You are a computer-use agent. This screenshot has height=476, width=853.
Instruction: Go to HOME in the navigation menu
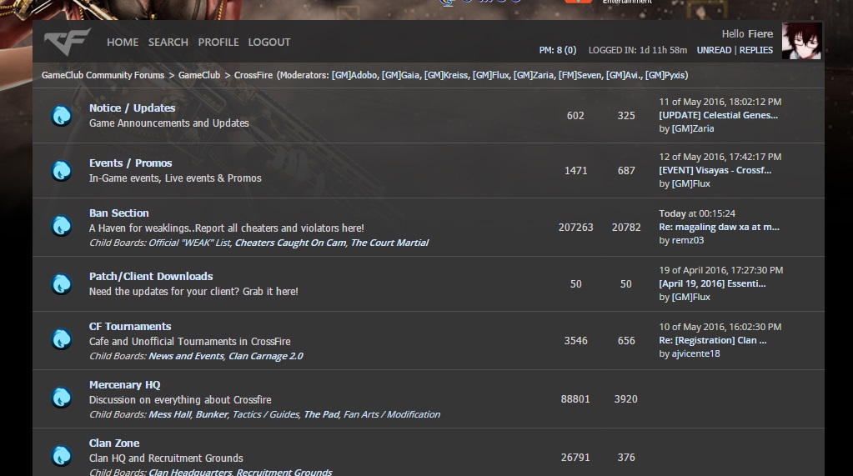click(123, 42)
